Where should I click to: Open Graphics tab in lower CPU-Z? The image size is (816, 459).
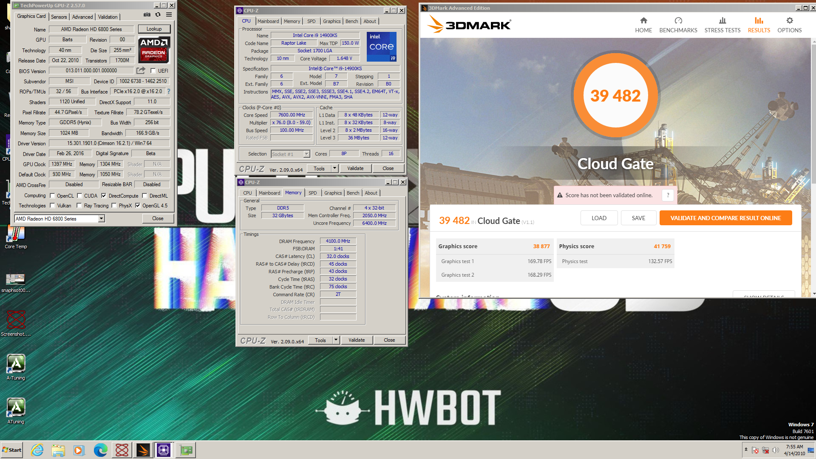pyautogui.click(x=333, y=193)
